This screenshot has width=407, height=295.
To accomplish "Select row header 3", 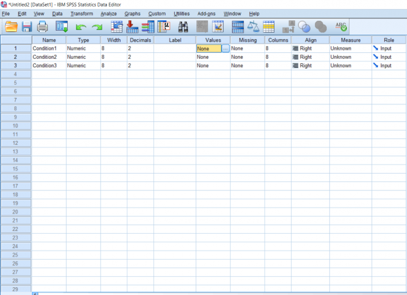I will point(16,65).
